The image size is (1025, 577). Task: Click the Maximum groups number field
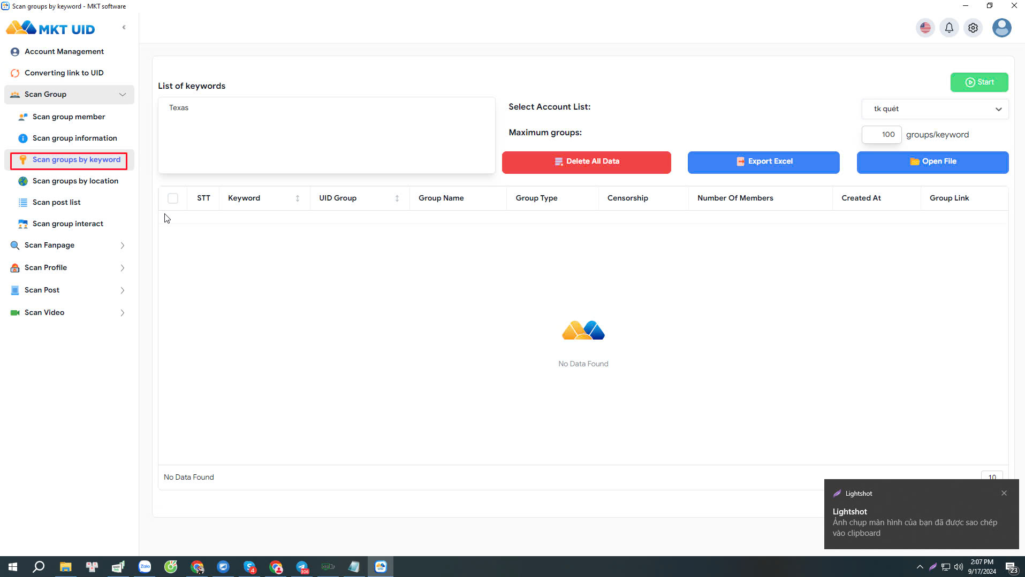click(882, 135)
